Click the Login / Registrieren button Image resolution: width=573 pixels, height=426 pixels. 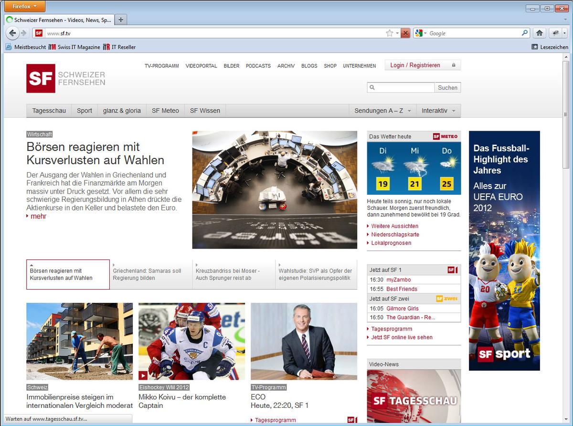click(x=423, y=65)
